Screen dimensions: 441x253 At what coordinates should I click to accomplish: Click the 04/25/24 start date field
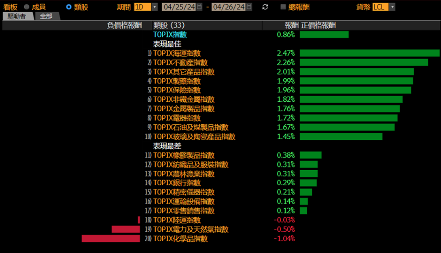click(x=179, y=7)
